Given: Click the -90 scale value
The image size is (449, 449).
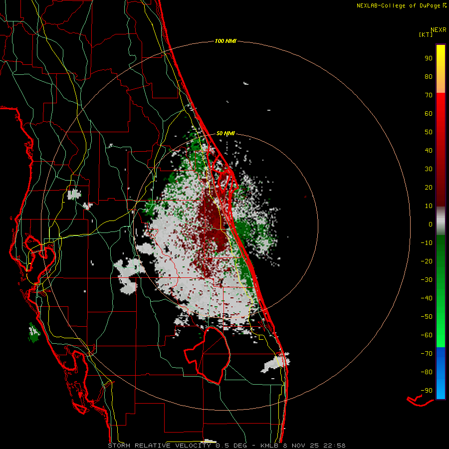Looking at the screenshot, I should (x=427, y=391).
